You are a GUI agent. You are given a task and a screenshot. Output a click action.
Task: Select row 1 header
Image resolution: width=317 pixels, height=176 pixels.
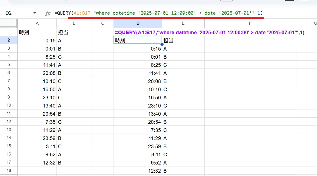(x=9, y=32)
